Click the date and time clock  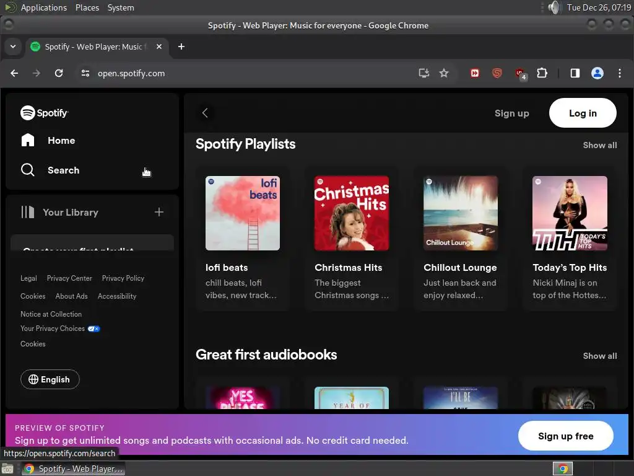[599, 7]
